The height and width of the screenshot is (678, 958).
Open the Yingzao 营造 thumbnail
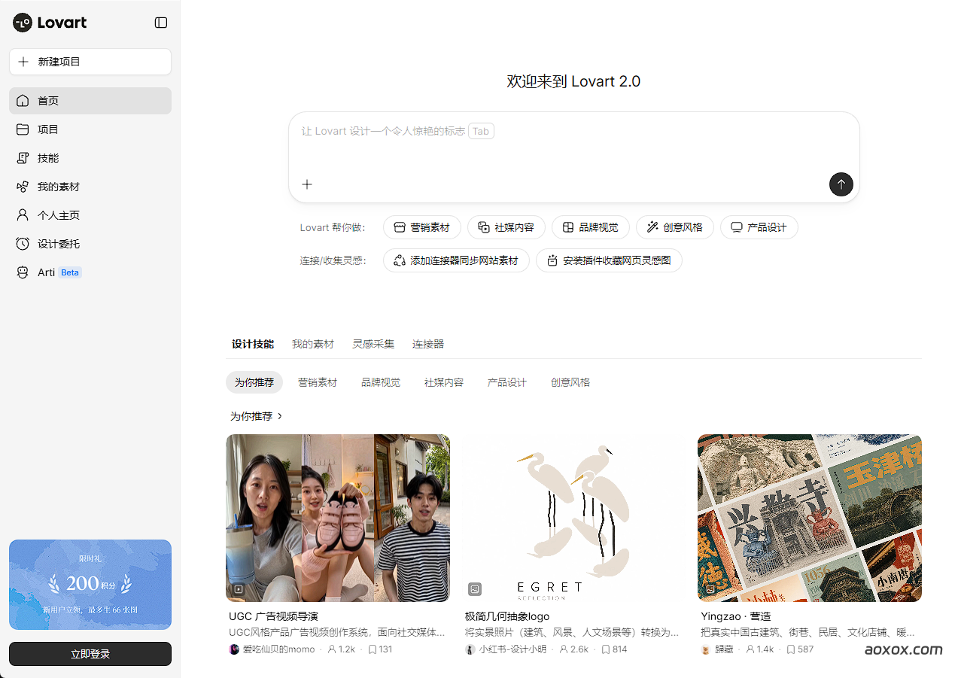pos(810,518)
